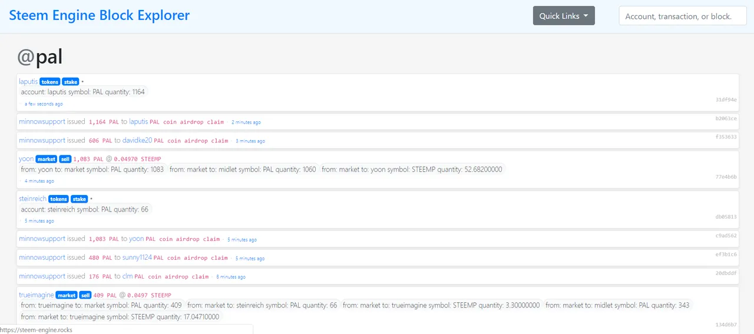This screenshot has width=754, height=334.
Task: Click 'account: steinreich symbol: PAL quantity: 66' detail
Action: pos(85,209)
